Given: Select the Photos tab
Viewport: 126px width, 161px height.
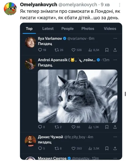Looking at the screenshot, I should click(88, 28).
